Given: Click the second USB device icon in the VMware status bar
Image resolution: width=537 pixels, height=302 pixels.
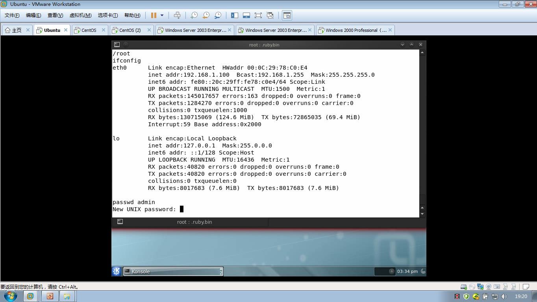Looking at the screenshot, I should 513,287.
